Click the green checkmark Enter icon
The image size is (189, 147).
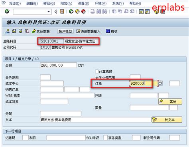(7, 12)
